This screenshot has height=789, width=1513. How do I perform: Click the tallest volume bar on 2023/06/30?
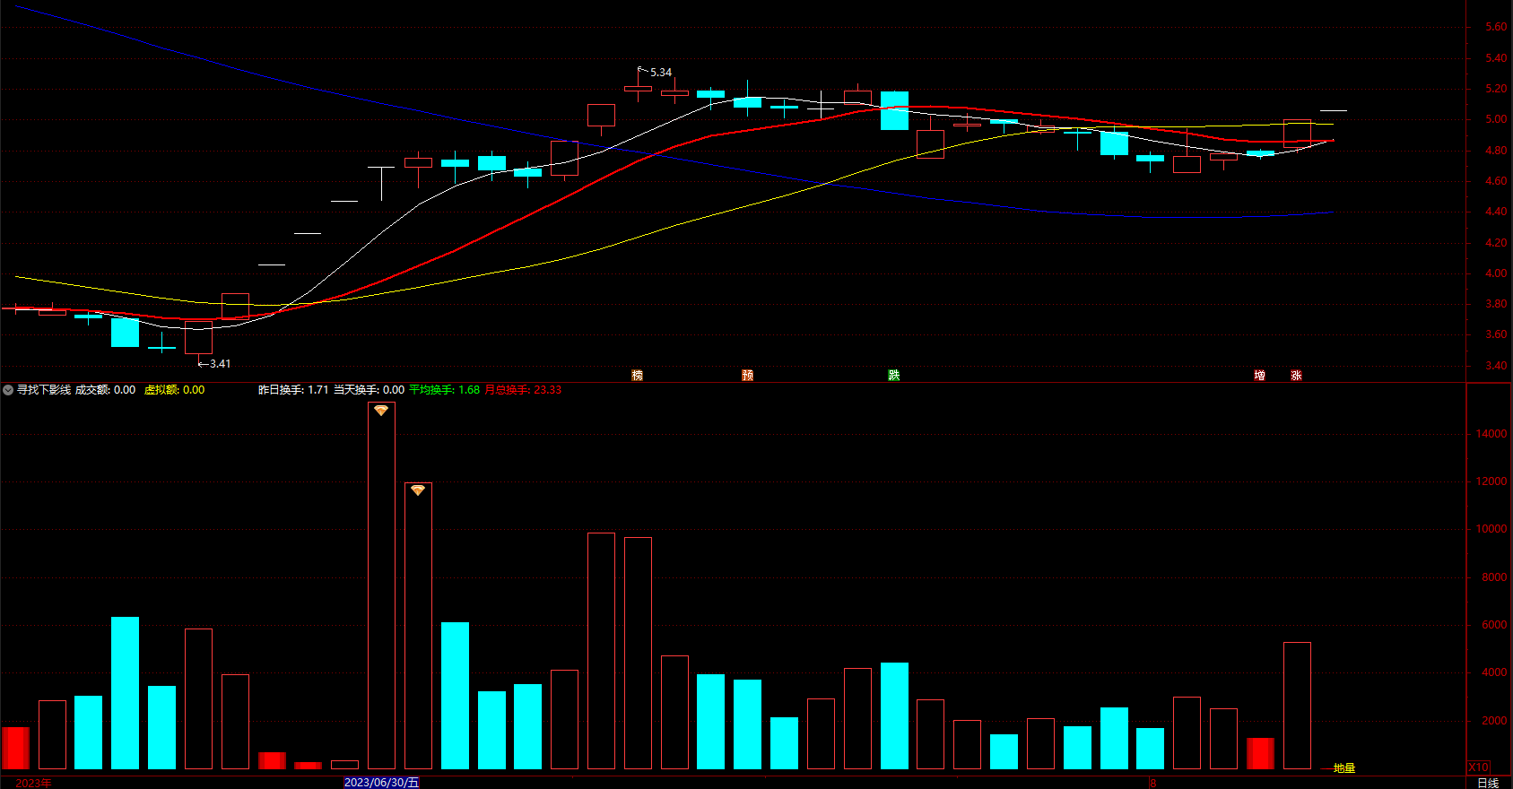coord(381,585)
